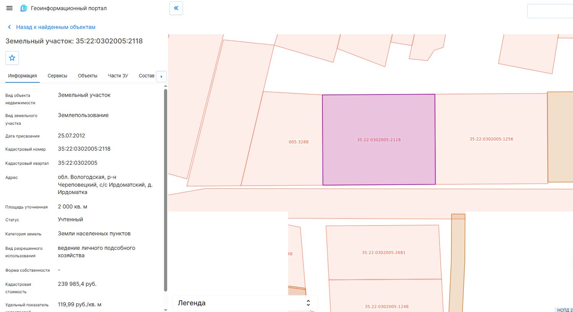
Task: Click the value 119,99 руб./кв. м
Action: [79, 305]
